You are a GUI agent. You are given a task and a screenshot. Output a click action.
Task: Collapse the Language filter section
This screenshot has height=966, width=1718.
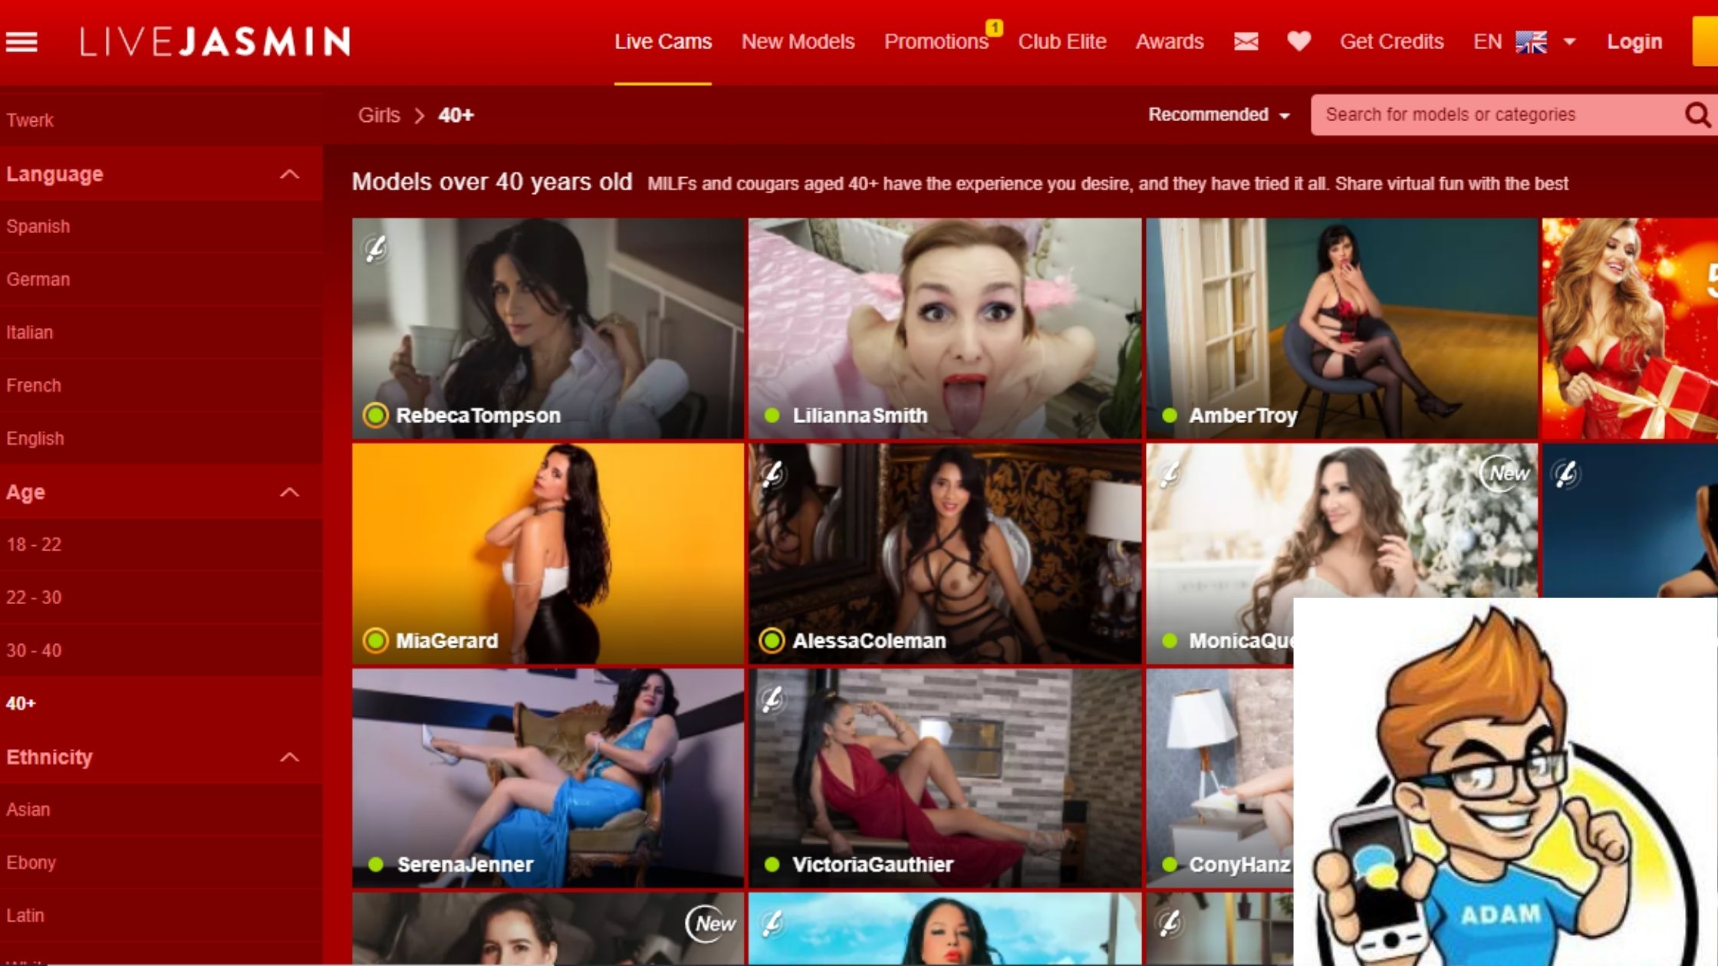pos(289,174)
